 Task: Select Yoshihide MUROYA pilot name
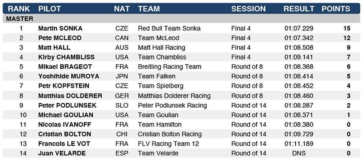69,76
